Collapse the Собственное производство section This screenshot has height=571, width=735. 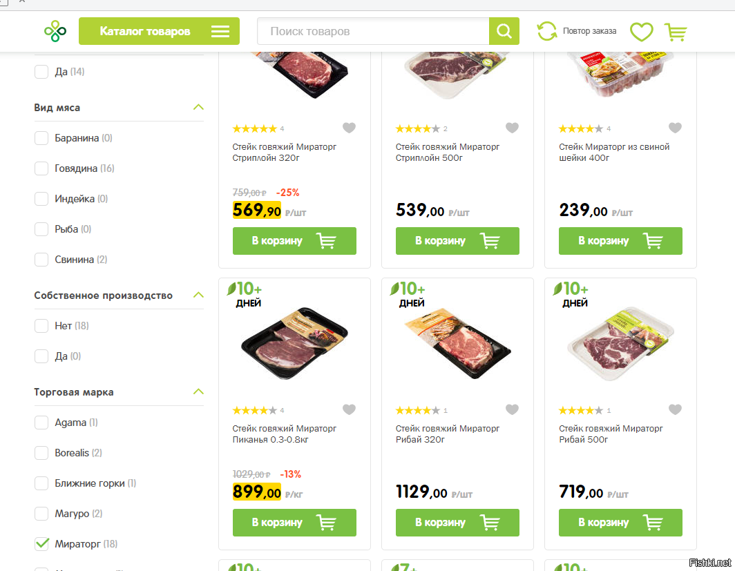[x=198, y=295]
